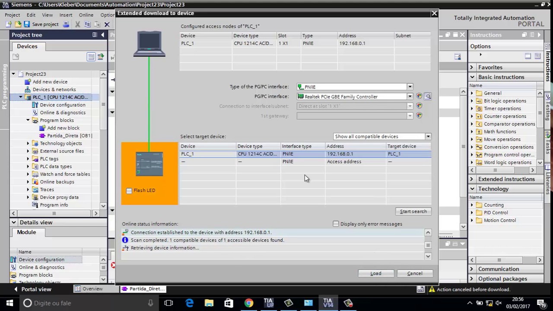
Task: Expand the Technology objects tree node
Action: pos(28,143)
